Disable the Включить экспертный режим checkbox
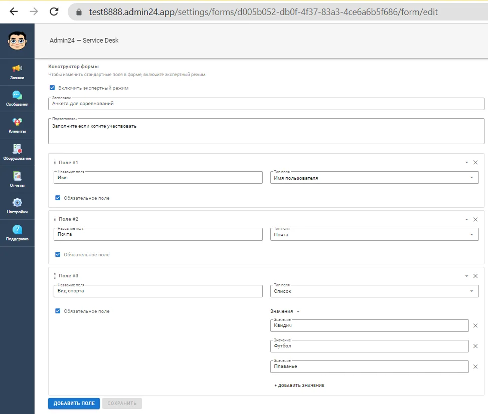The width and height of the screenshot is (488, 414). pos(52,88)
